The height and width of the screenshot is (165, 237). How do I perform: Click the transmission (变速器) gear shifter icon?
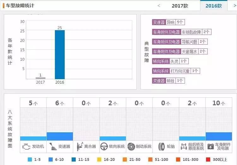click(53, 146)
